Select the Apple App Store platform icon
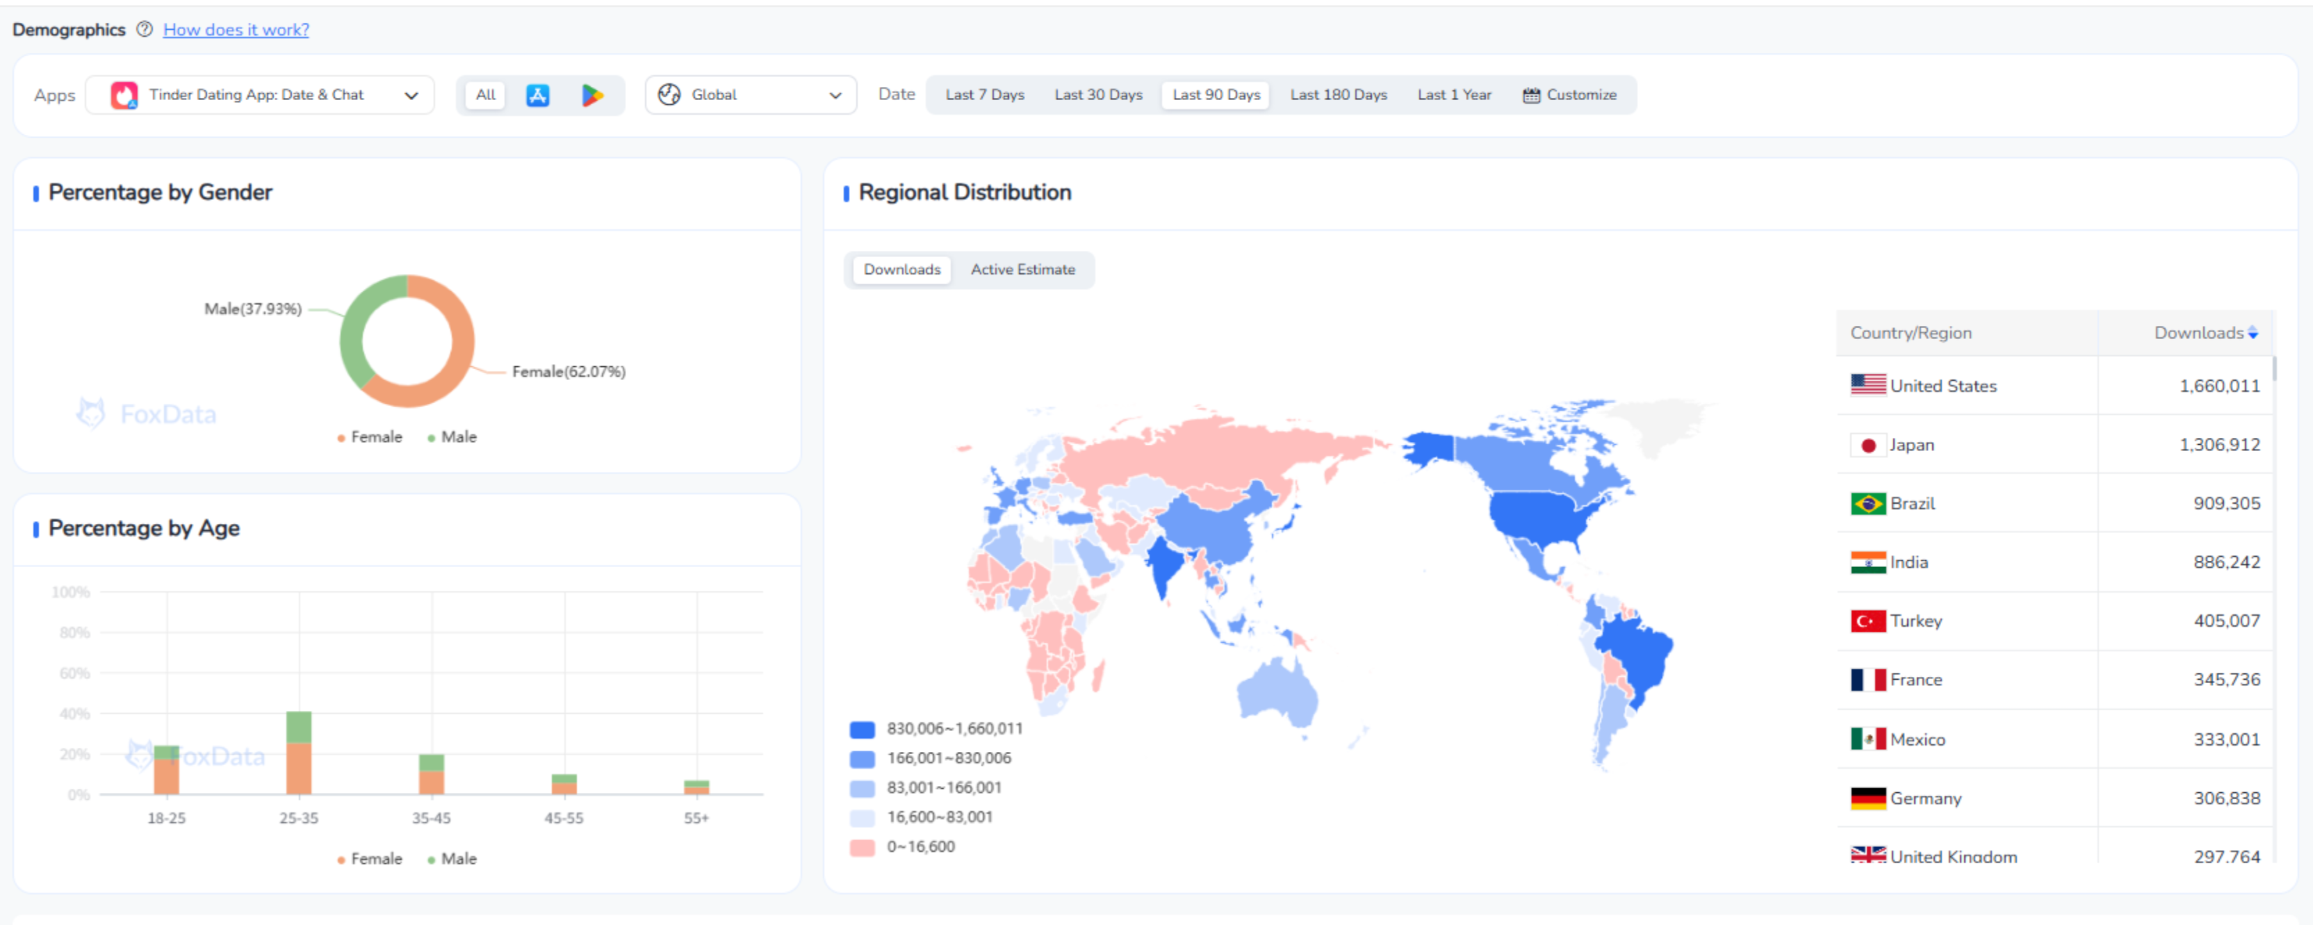This screenshot has height=925, width=2313. coord(537,95)
